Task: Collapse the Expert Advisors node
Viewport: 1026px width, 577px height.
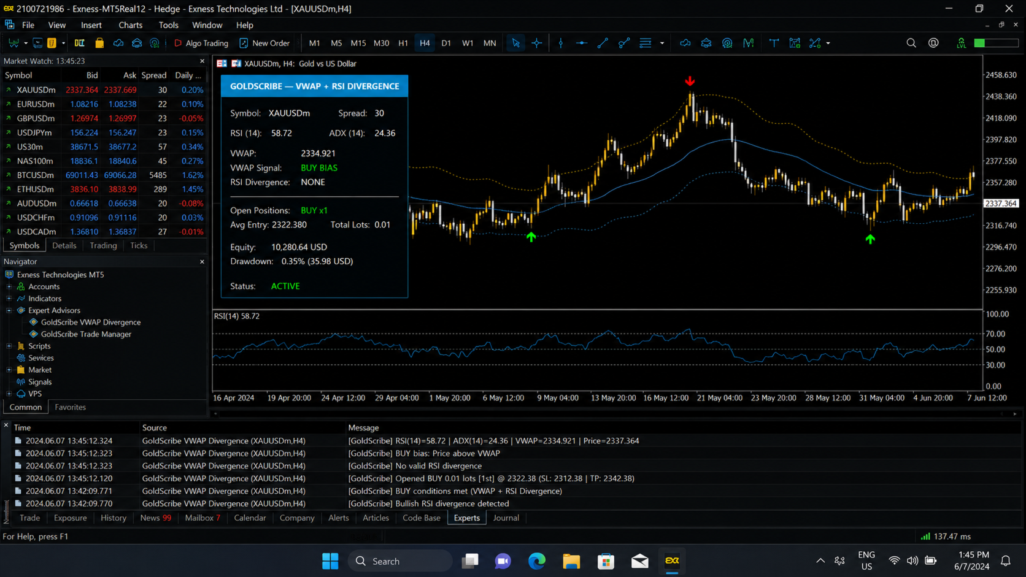Action: click(x=9, y=310)
